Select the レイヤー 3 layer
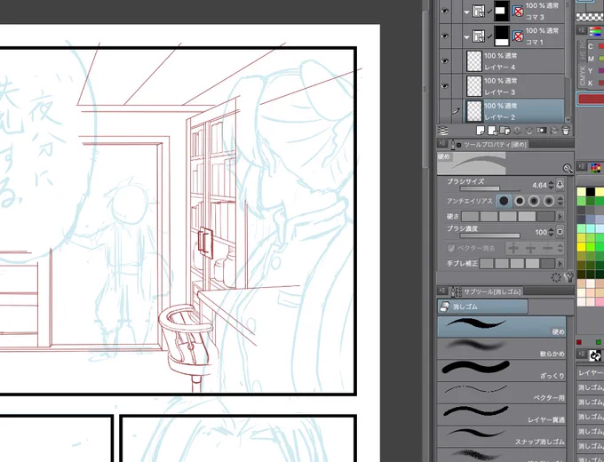Viewport: 604px width, 462px height. click(515, 86)
